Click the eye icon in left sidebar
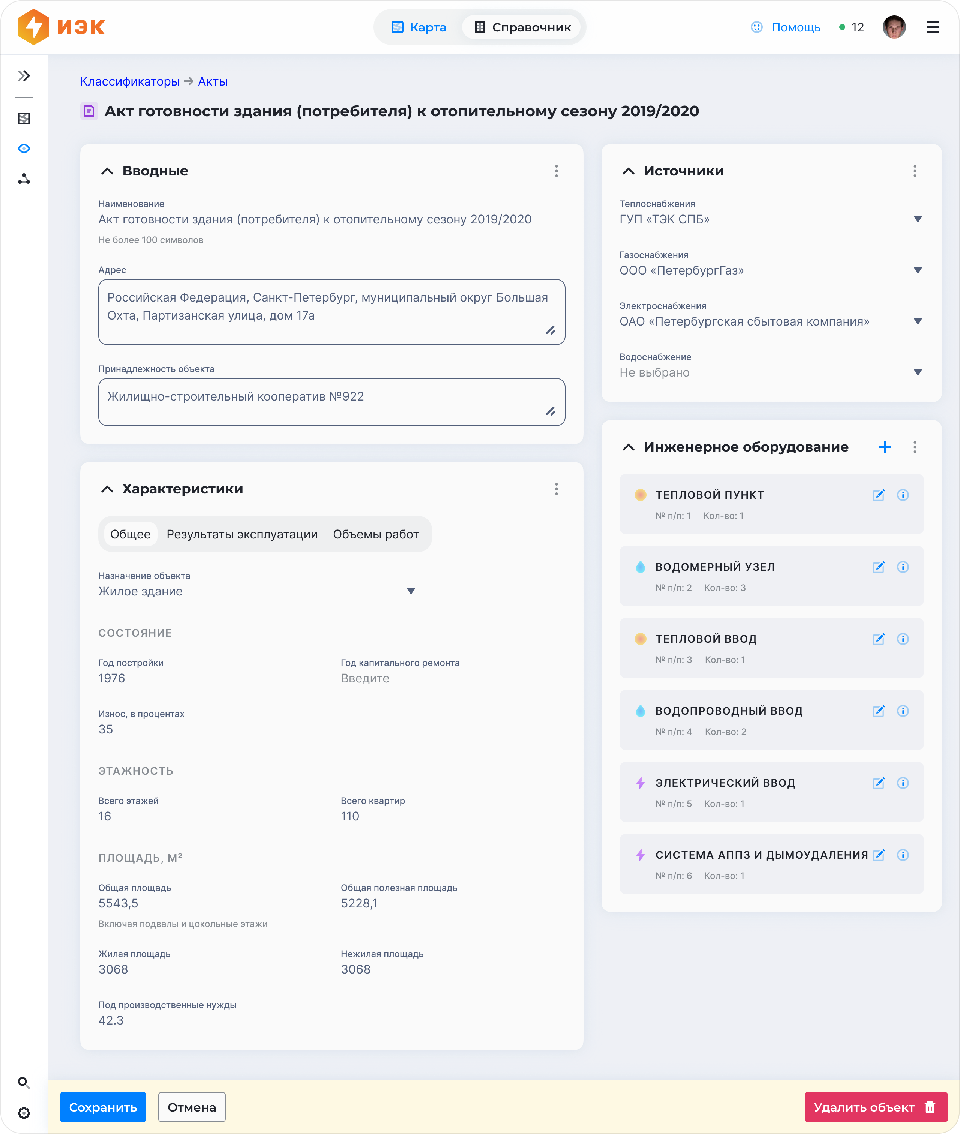Image resolution: width=960 pixels, height=1134 pixels. [x=24, y=148]
